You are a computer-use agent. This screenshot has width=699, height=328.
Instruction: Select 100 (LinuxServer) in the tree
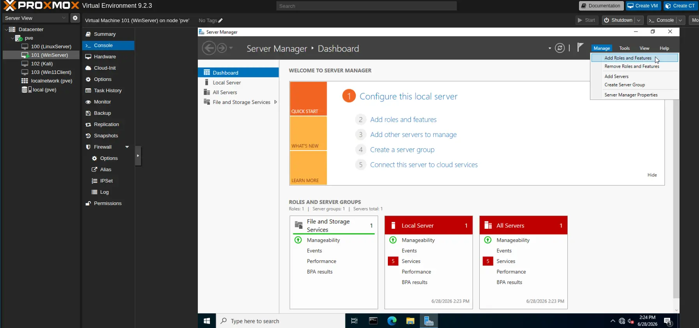click(51, 46)
